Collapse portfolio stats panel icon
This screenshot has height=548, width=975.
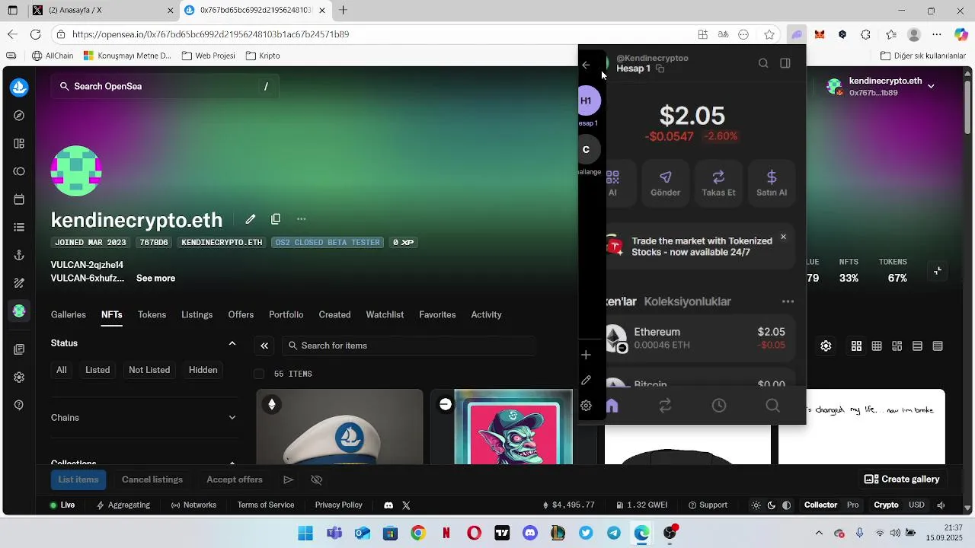[938, 271]
